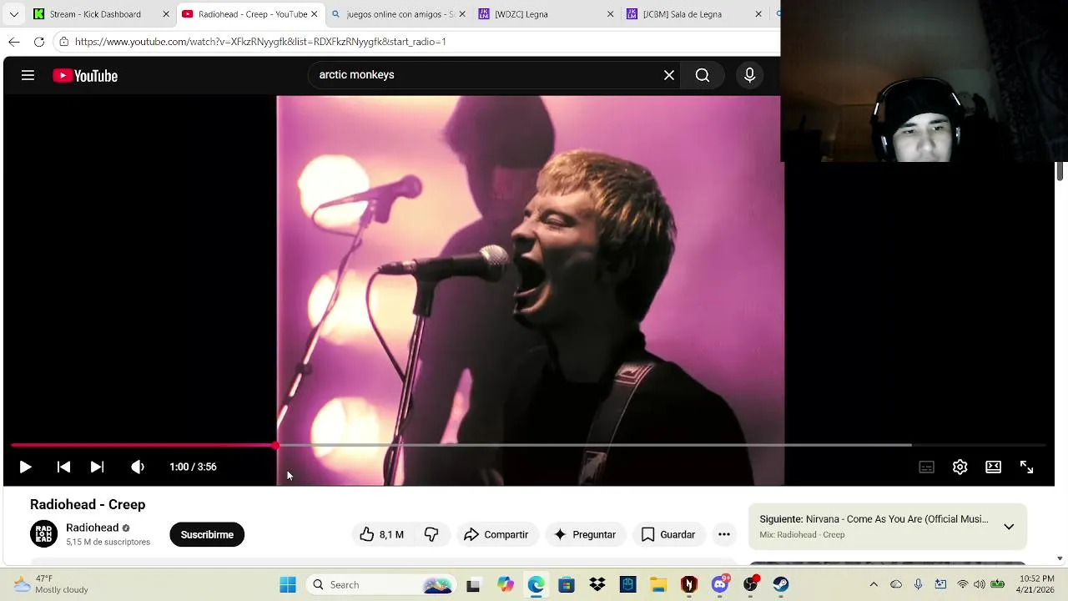Close the Radiohead - Creep tab
The height and width of the screenshot is (601, 1068).
(315, 14)
